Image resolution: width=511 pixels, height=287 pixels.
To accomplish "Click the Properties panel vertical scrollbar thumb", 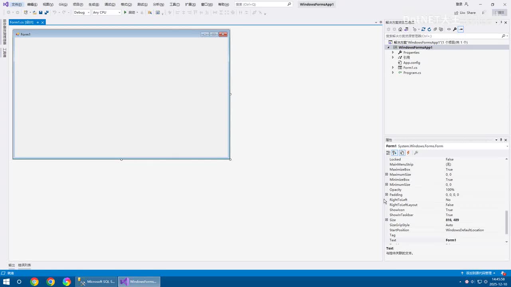I will [x=507, y=222].
